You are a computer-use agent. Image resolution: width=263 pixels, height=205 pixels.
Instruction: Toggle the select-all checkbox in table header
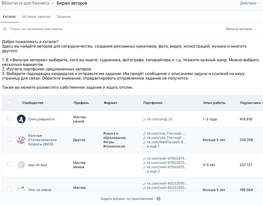(10, 102)
